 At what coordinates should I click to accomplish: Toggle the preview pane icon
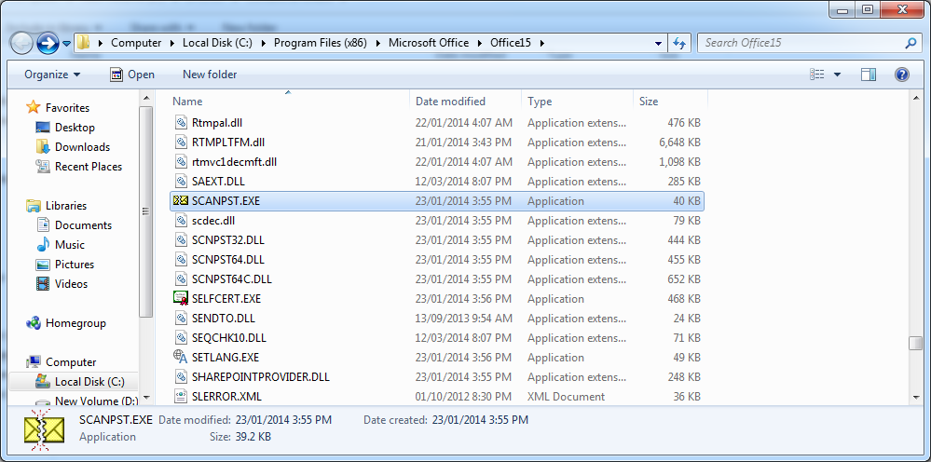click(x=869, y=75)
